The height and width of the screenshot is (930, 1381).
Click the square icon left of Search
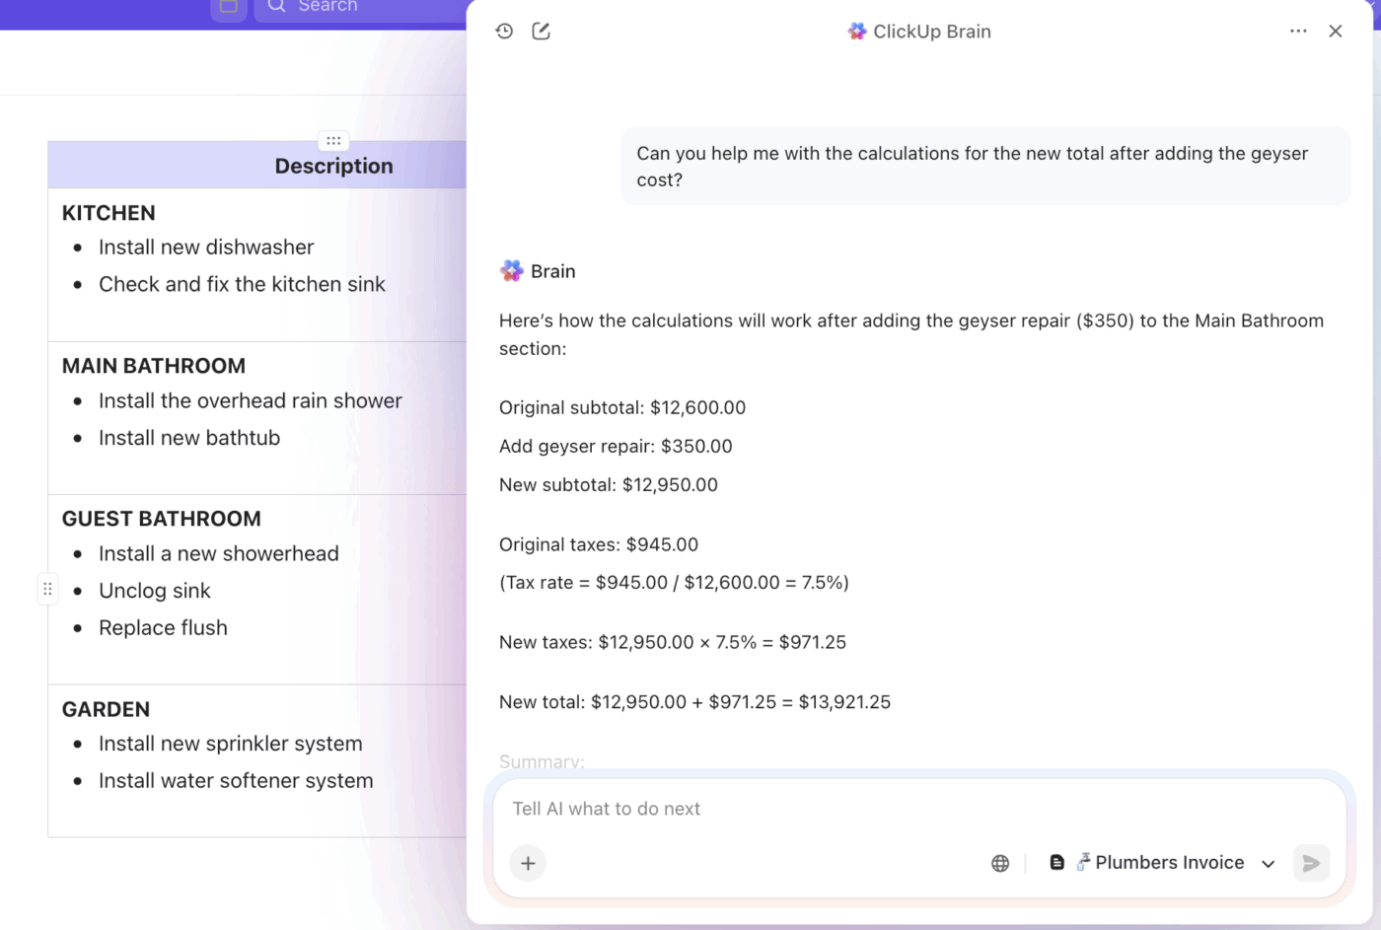(229, 8)
